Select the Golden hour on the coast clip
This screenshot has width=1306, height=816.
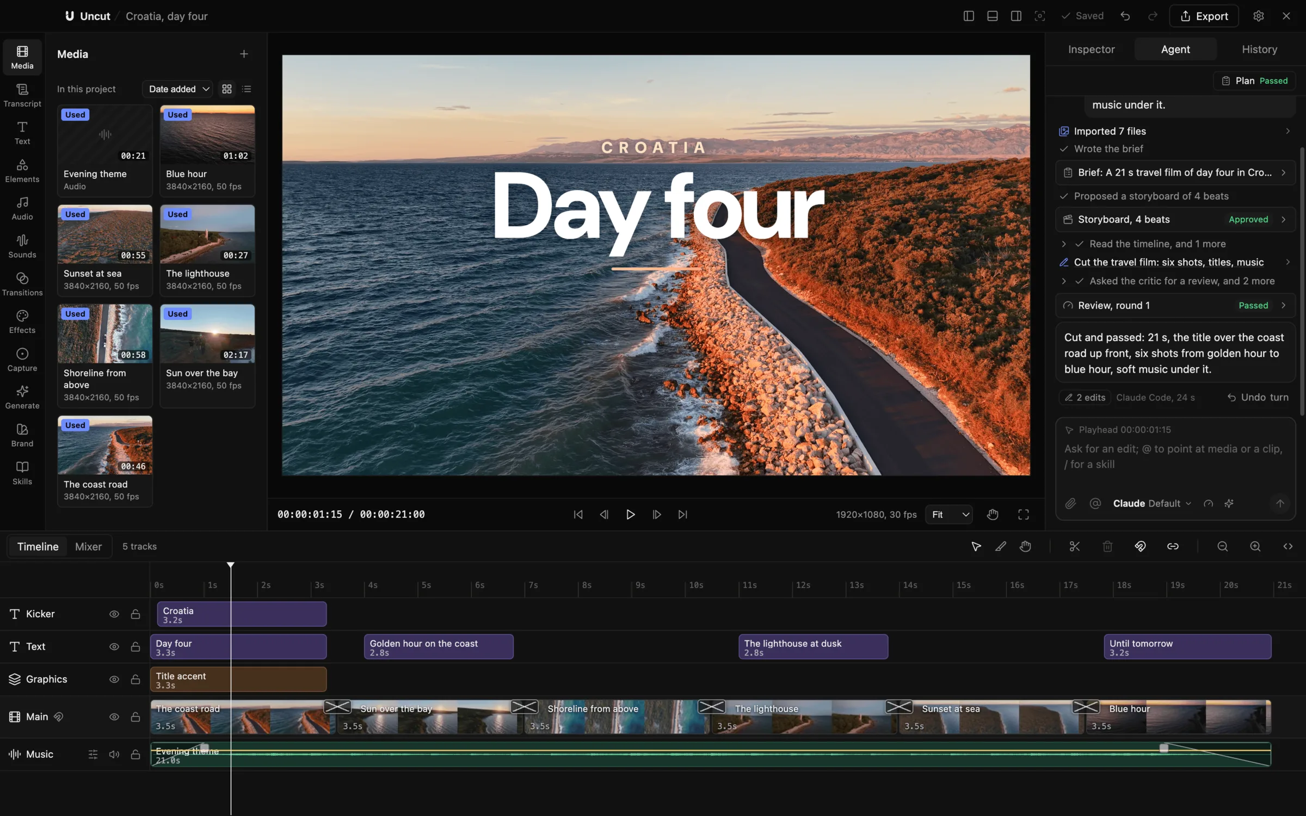point(439,646)
